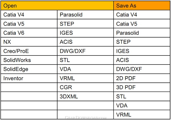
Task: Click the Open header cell
Action: tap(57, 6)
